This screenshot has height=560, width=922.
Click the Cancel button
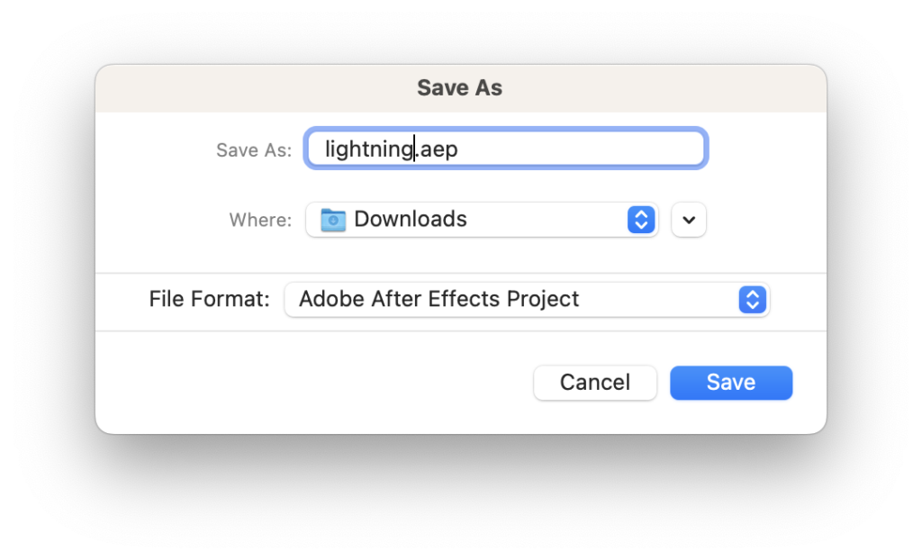pyautogui.click(x=595, y=383)
